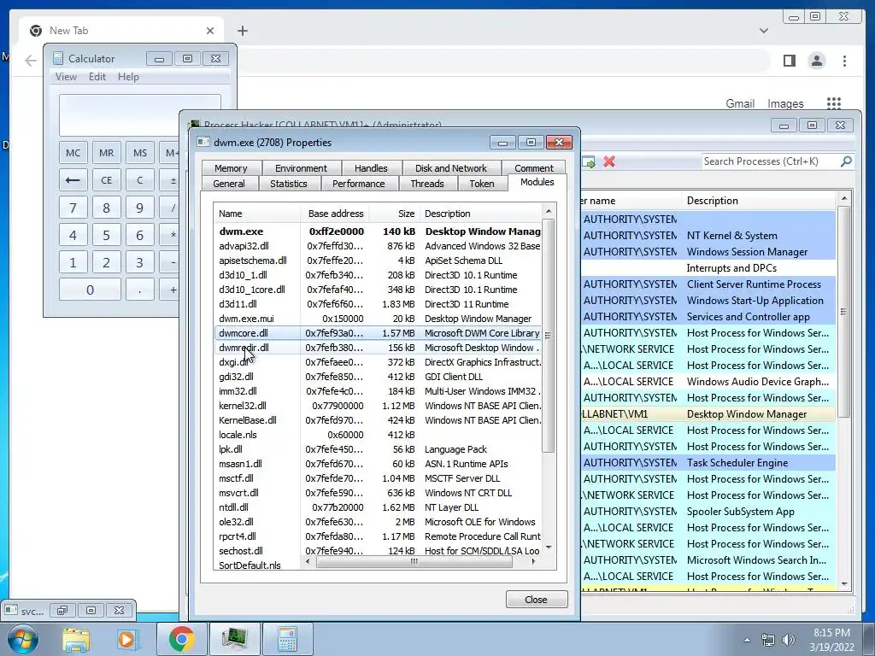The height and width of the screenshot is (656, 875).
Task: Select the locale.nls module row
Action: (x=378, y=435)
